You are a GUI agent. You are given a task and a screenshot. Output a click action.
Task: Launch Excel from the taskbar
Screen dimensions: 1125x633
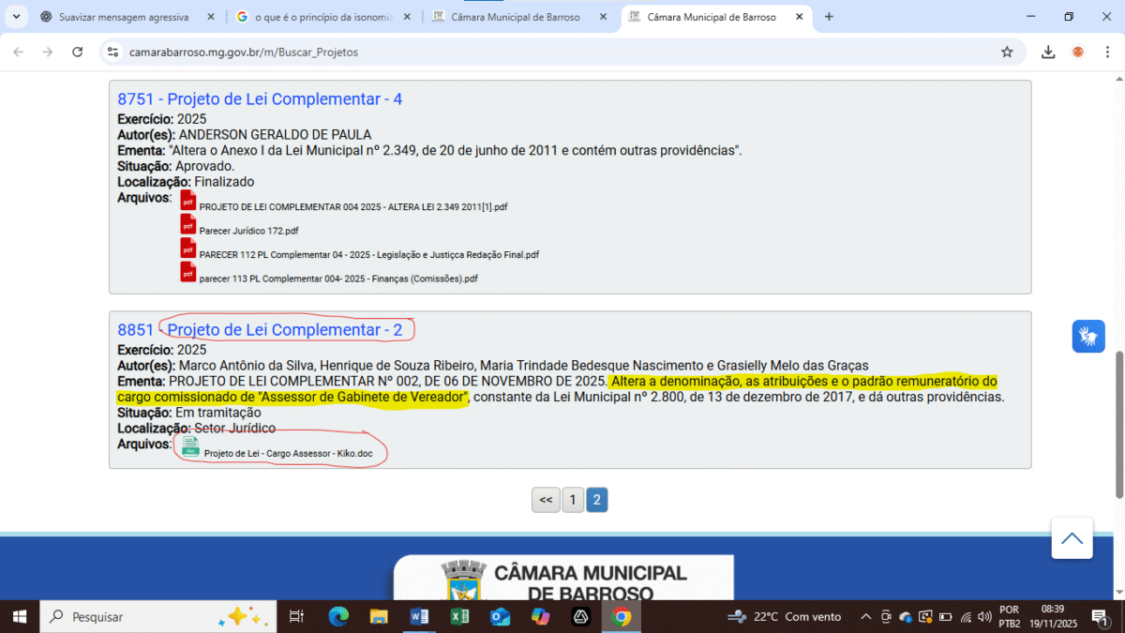coord(459,617)
